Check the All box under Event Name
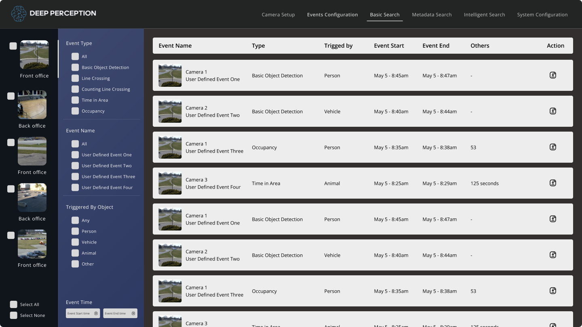 [x=75, y=144]
